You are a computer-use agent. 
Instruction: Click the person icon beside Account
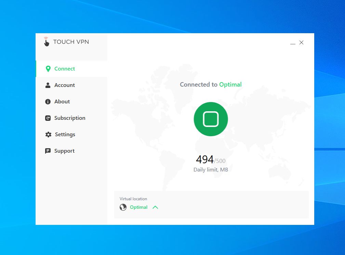point(48,85)
